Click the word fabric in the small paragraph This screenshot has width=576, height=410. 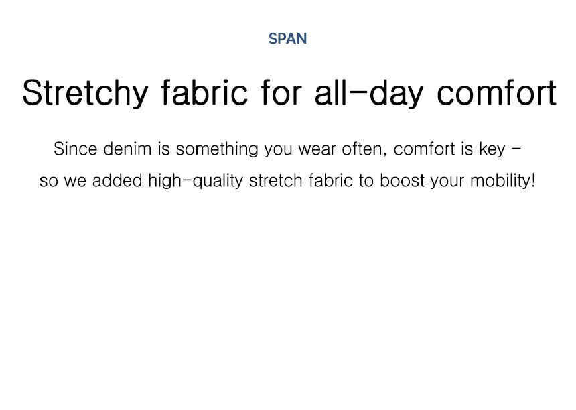click(x=331, y=181)
